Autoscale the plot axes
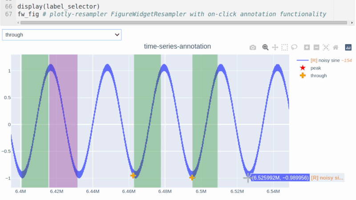The image size is (356, 200). point(326,48)
